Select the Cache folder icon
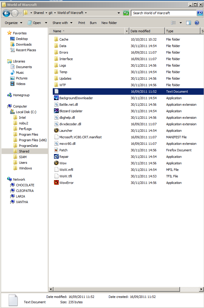 click(x=56, y=39)
